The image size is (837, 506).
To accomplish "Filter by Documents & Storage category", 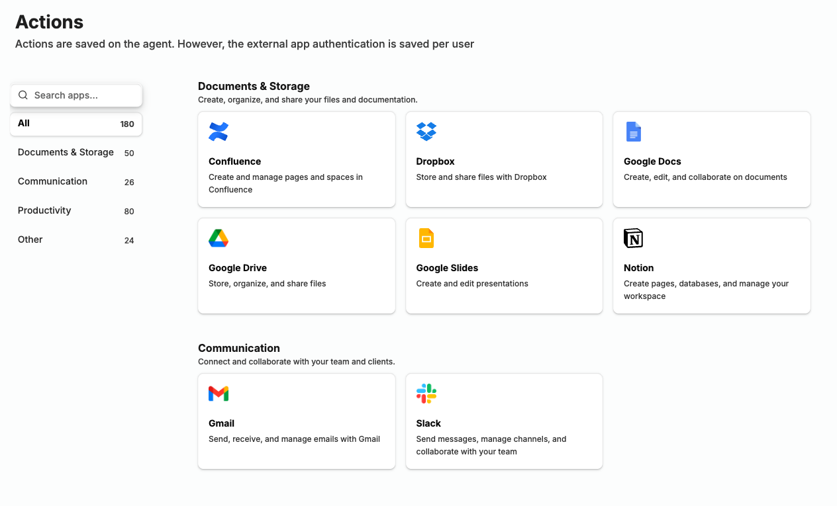I will (x=66, y=152).
